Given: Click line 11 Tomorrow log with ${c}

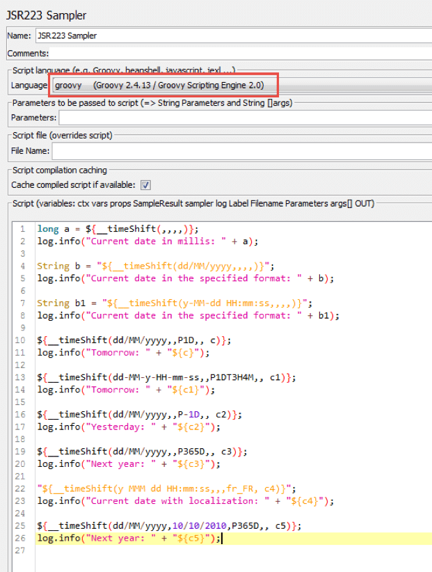Looking at the screenshot, I should [123, 353].
